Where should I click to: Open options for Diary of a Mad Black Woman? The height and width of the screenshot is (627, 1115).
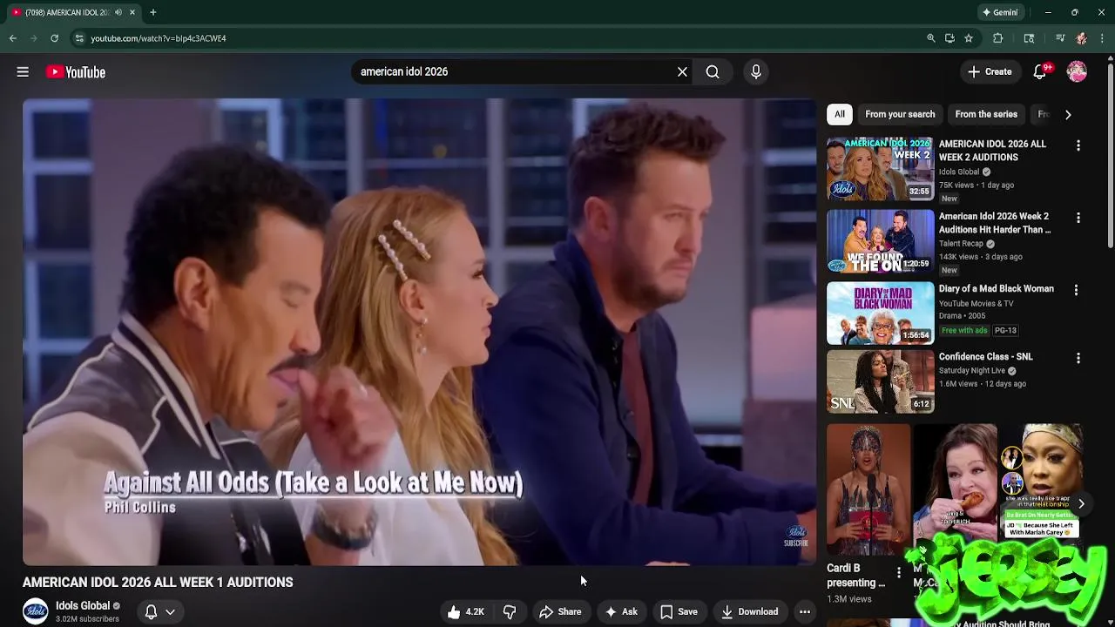pos(1076,290)
